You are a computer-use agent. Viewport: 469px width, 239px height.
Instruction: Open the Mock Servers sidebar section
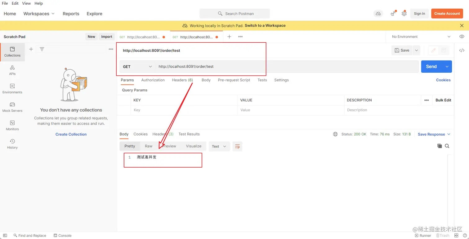click(x=12, y=107)
